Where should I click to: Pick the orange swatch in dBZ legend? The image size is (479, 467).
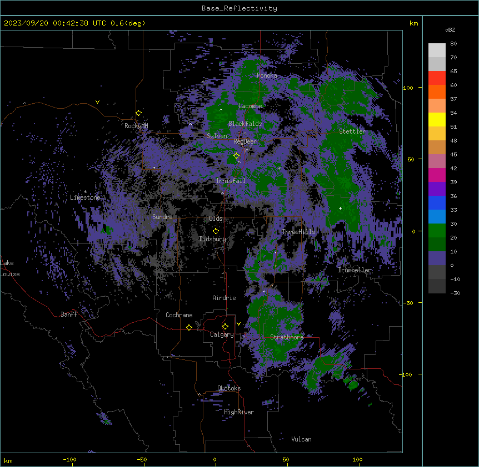(437, 92)
